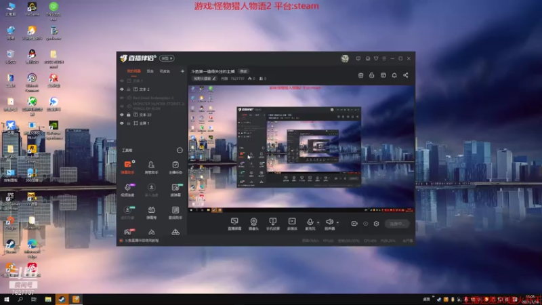Add a screen capture source (直播屏幕)
Screen dimensions: 542x305
tap(234, 224)
